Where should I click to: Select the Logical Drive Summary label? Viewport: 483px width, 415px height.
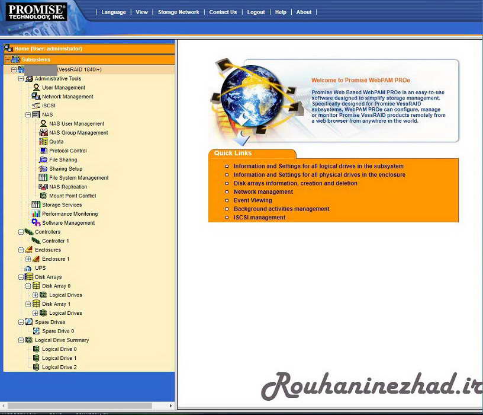tap(62, 340)
